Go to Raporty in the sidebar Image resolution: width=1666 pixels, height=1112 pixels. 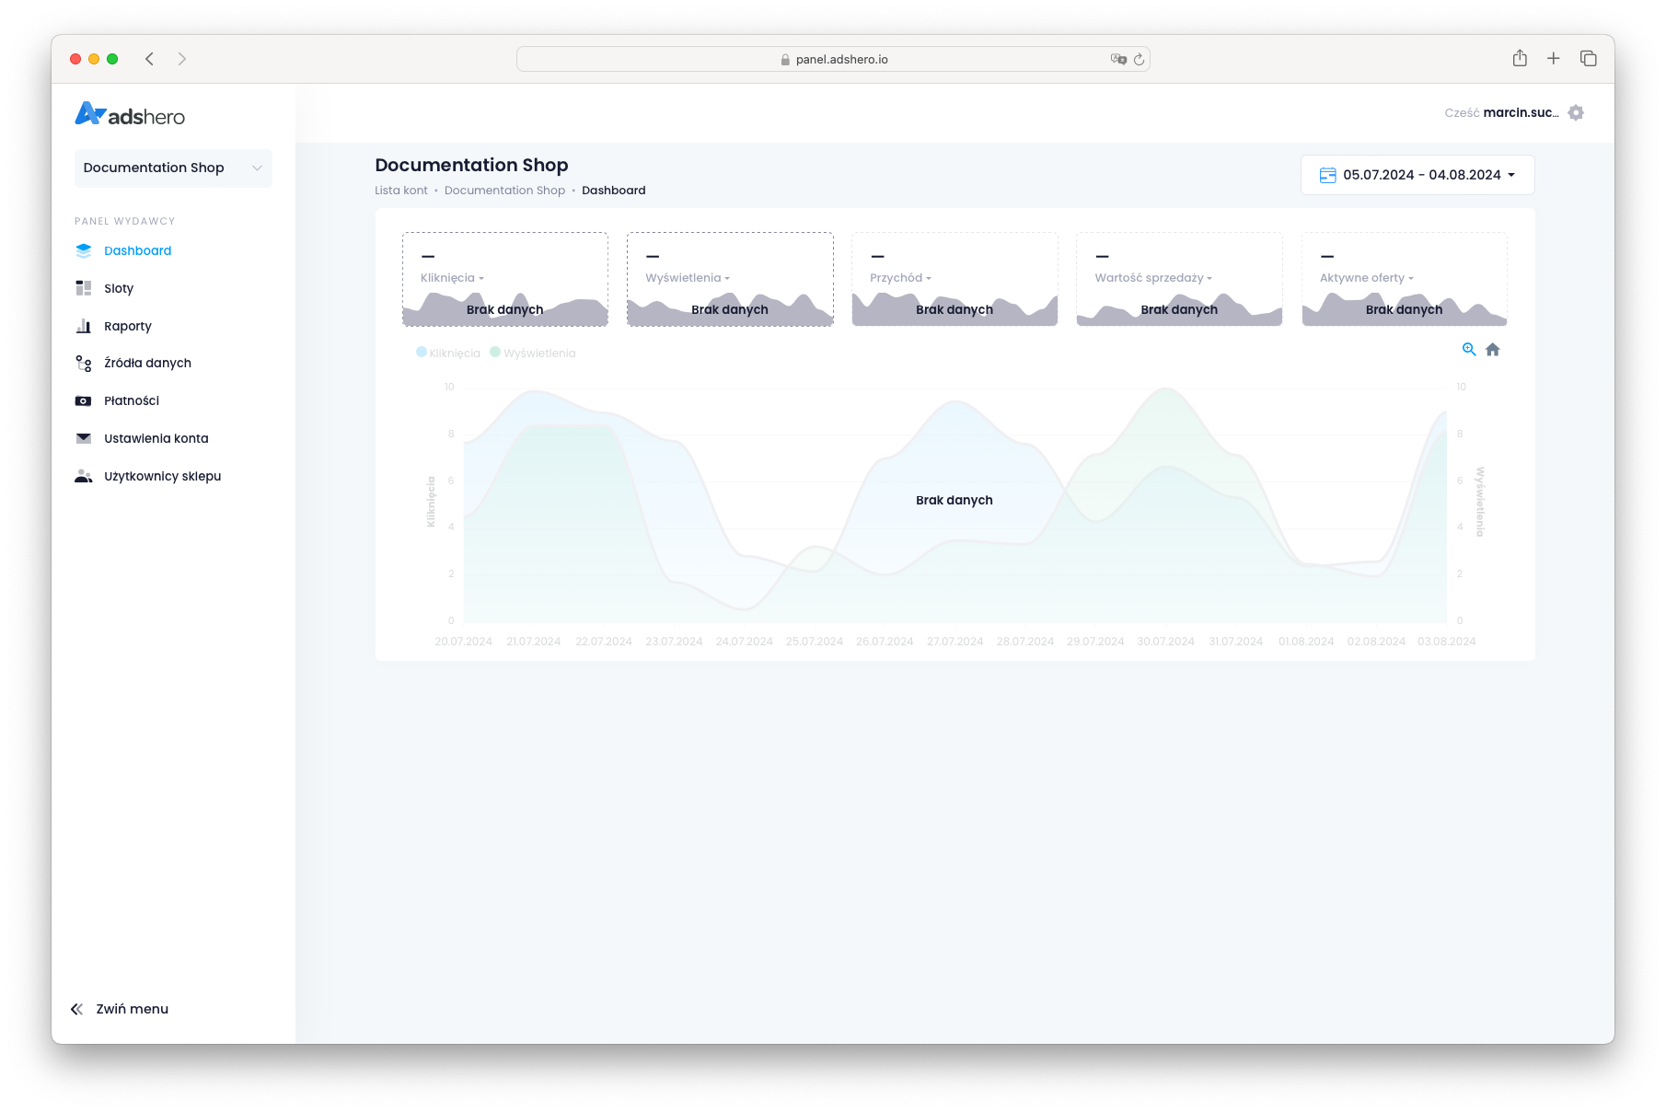tap(127, 326)
